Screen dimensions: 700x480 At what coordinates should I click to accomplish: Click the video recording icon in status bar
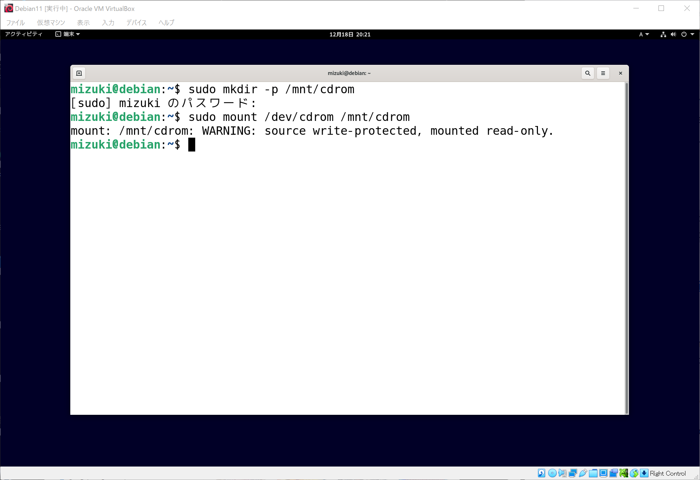point(613,473)
